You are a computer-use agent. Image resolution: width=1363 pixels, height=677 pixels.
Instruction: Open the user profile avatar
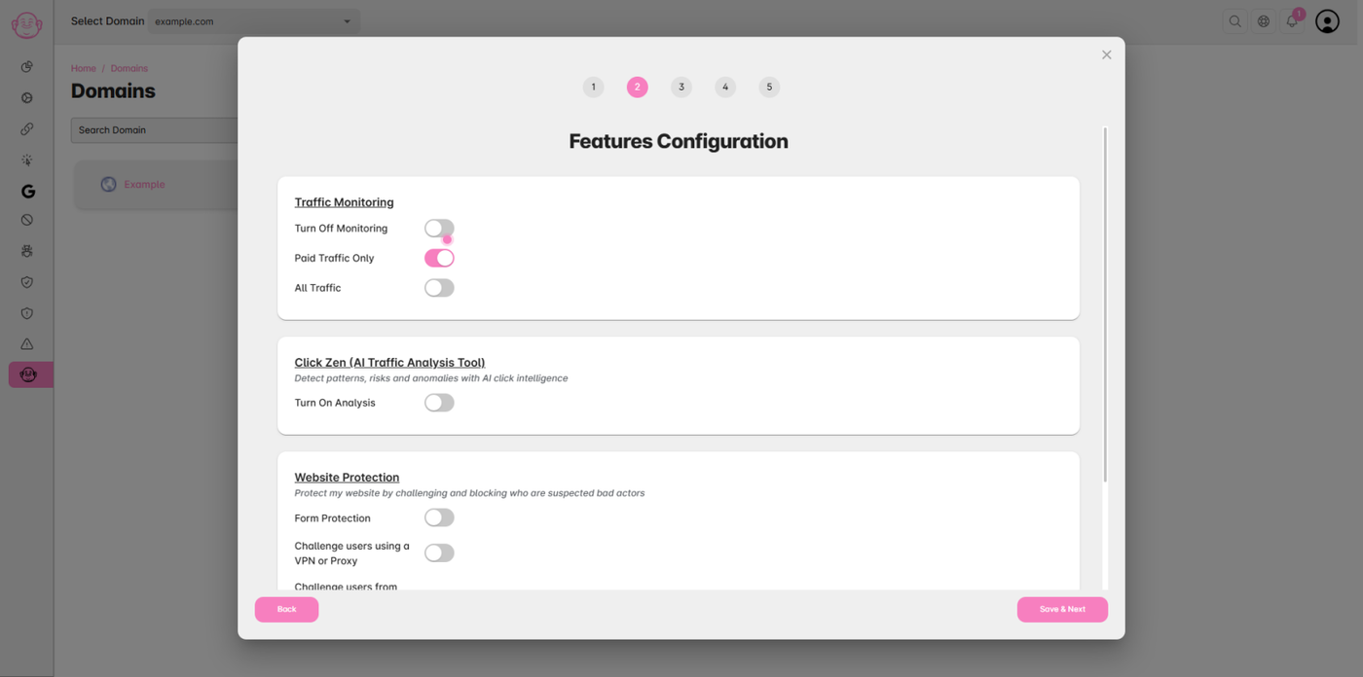[x=1327, y=21]
